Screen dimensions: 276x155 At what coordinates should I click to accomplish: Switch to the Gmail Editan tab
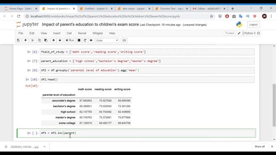209,9
